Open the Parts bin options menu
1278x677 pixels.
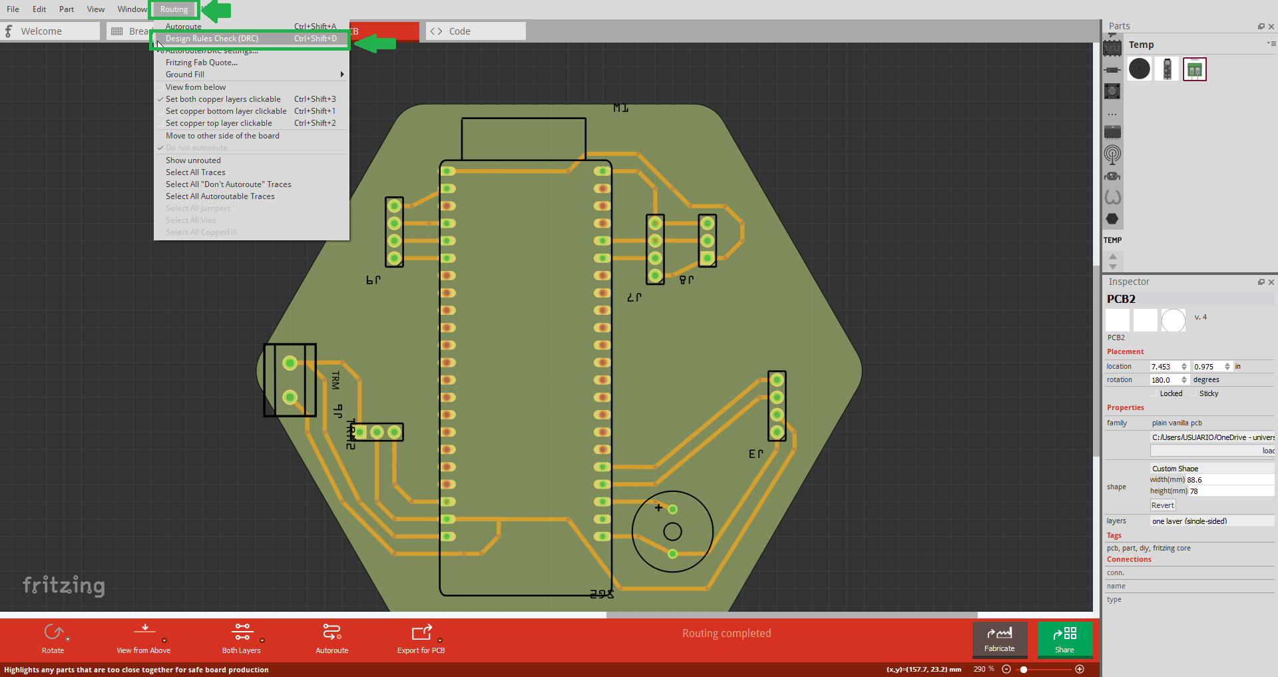1271,44
